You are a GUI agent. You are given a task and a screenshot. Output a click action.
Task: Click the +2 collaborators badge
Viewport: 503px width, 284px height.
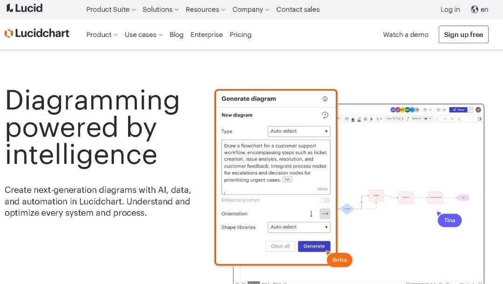[x=417, y=109]
